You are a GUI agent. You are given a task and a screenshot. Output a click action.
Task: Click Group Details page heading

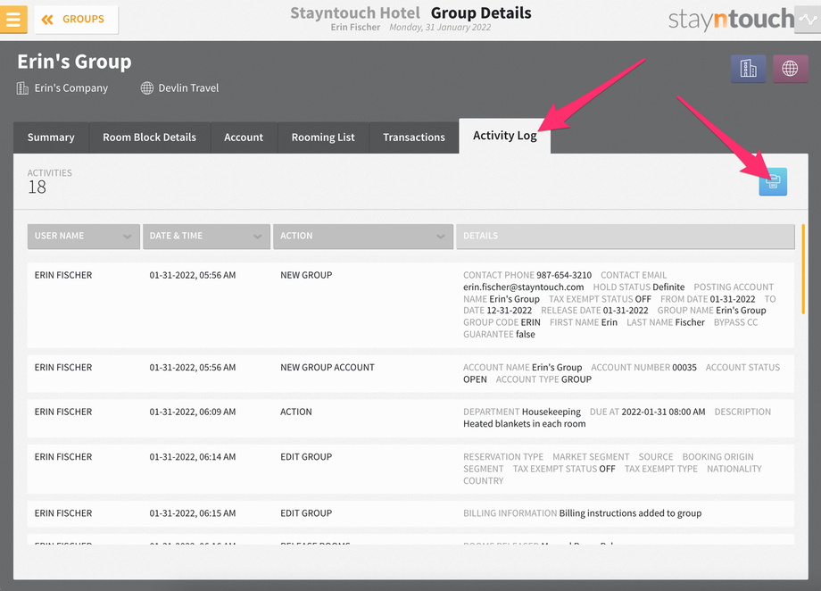click(481, 13)
